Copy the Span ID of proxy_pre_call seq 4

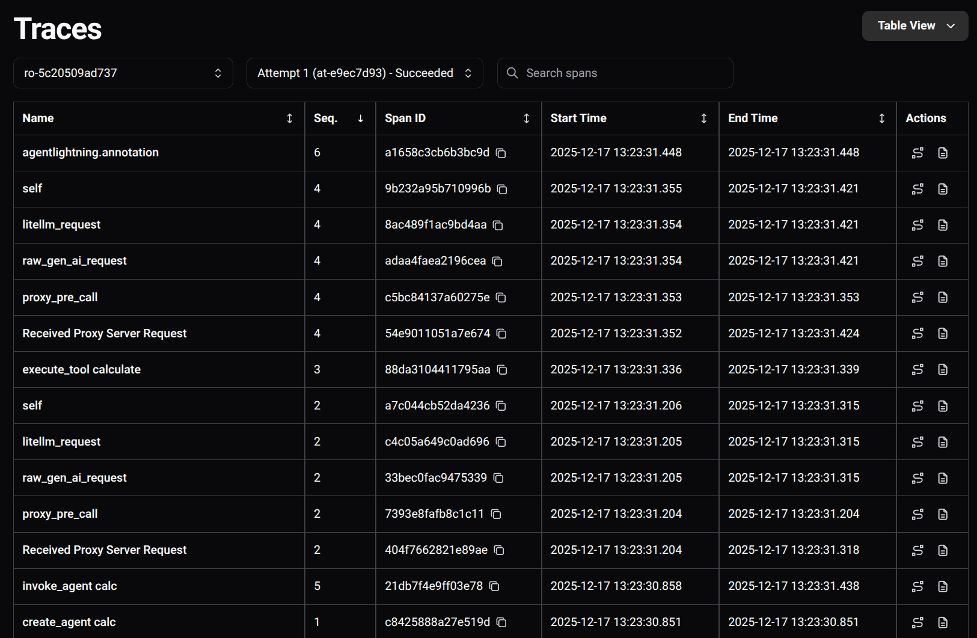pos(501,298)
